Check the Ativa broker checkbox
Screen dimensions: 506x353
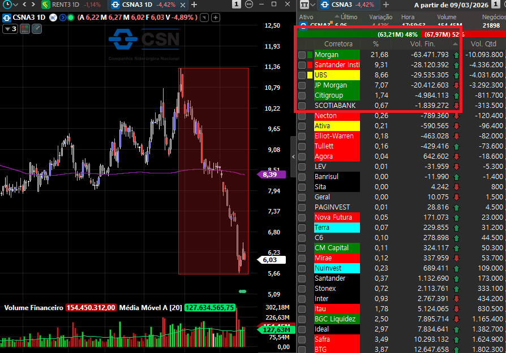click(302, 126)
